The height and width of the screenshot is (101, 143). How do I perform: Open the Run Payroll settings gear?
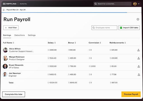tap(138, 19)
